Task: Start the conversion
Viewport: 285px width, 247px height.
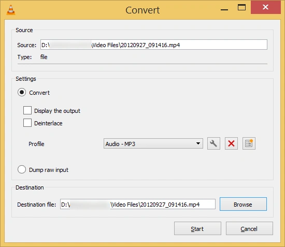Action: pos(197,228)
